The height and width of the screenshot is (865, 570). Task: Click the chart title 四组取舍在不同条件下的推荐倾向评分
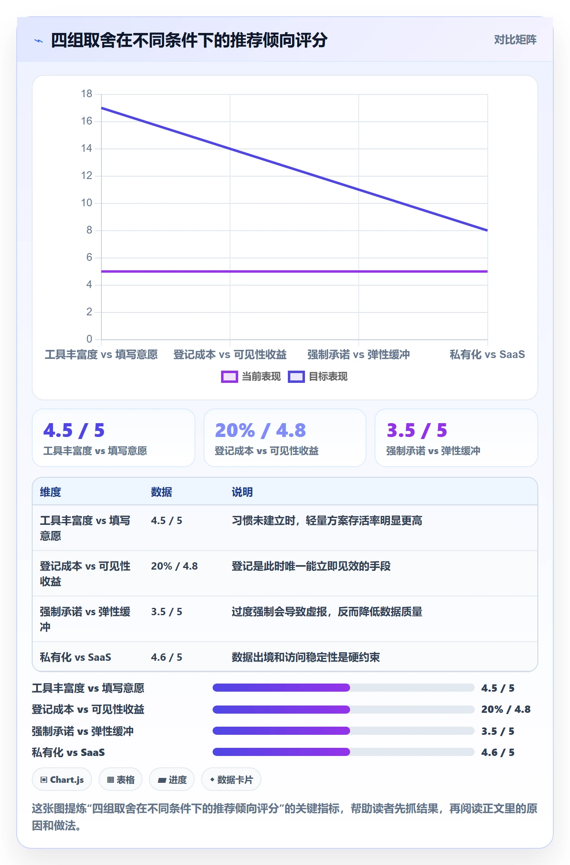(x=189, y=40)
